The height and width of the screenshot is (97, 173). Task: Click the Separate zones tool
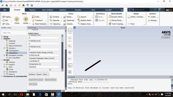click(55, 20)
